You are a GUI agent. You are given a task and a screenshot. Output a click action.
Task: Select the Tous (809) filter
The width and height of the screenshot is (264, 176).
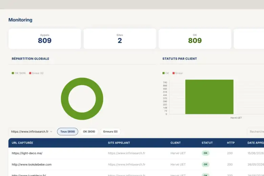point(67,132)
